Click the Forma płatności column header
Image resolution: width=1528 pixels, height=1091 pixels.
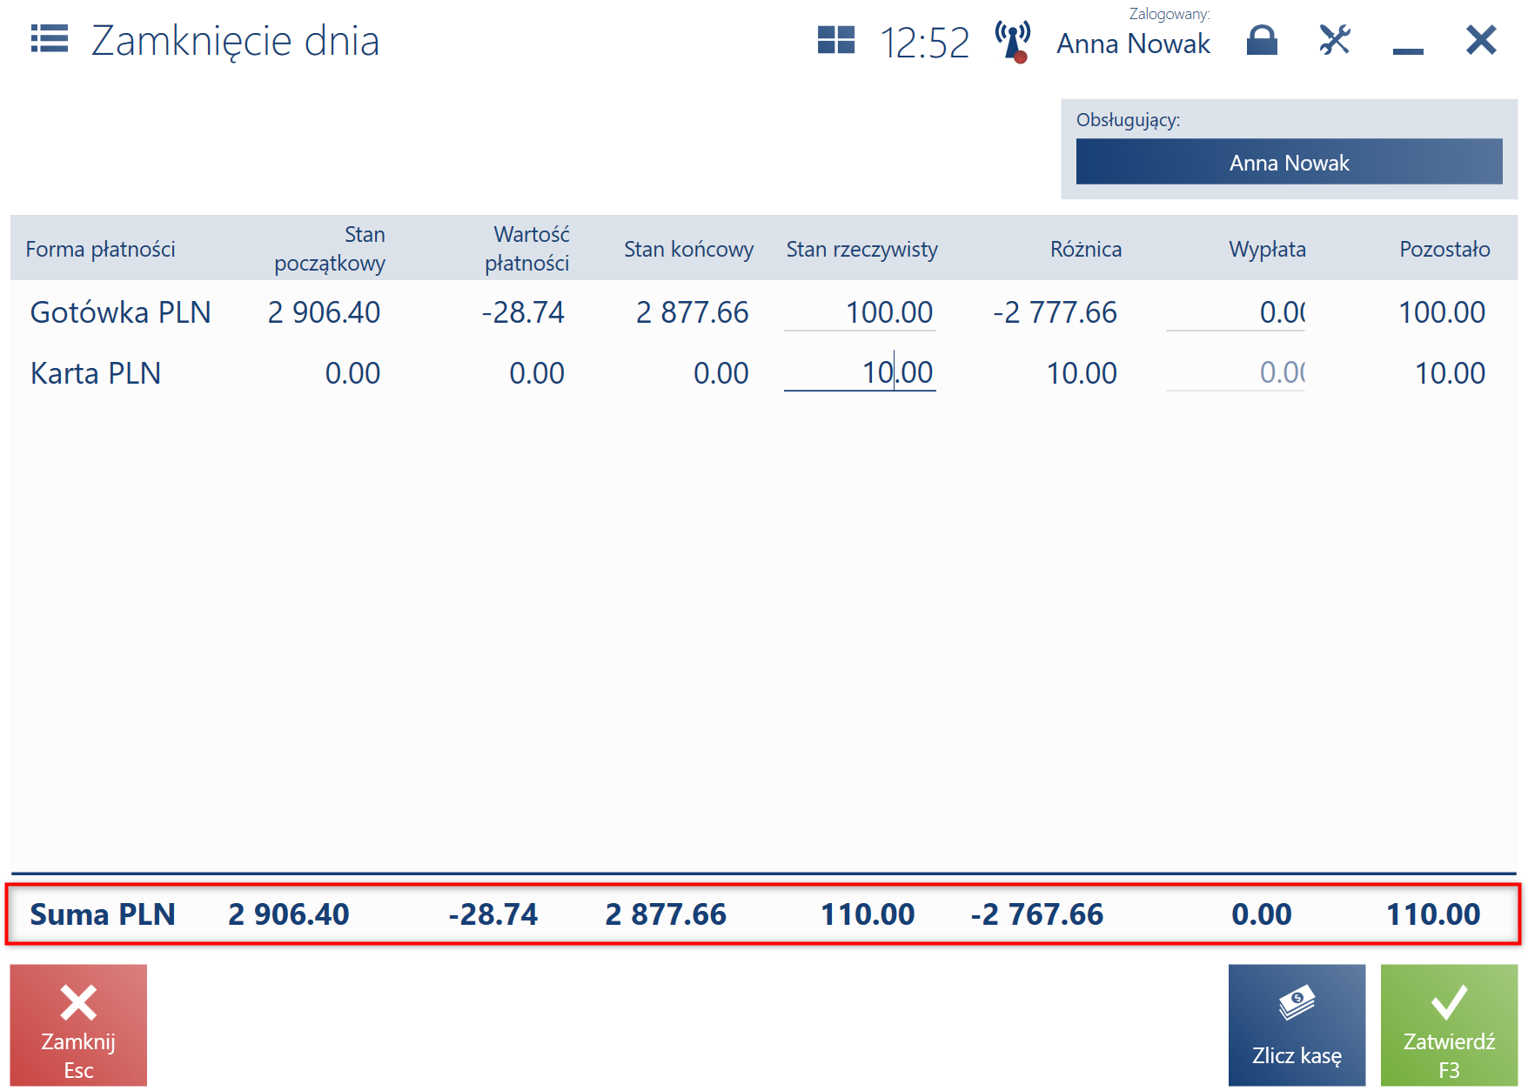[100, 250]
